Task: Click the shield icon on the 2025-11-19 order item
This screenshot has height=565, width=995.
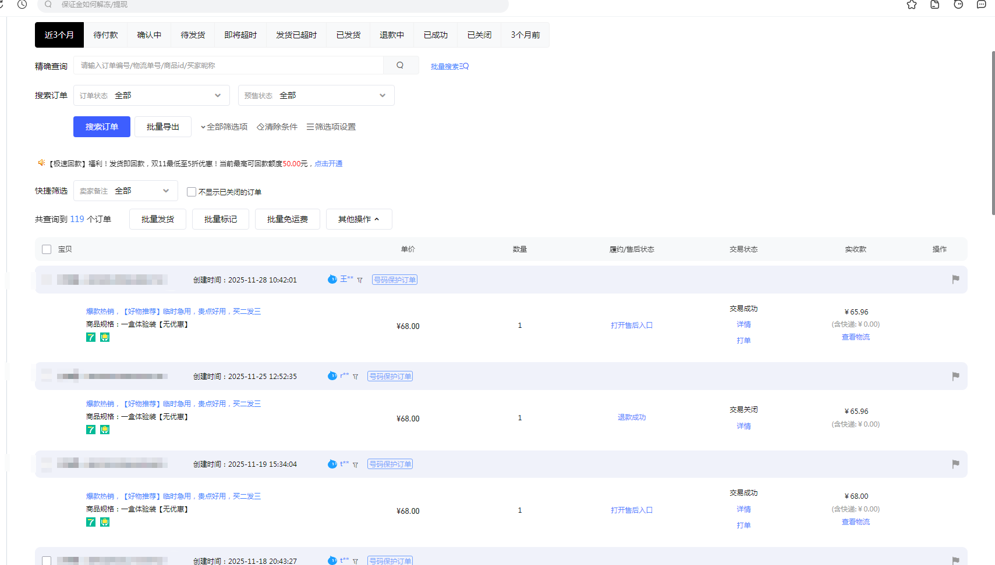Action: coord(105,522)
